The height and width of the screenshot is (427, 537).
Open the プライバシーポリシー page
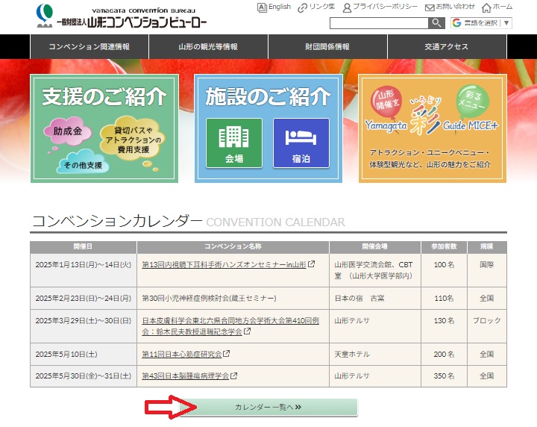tap(380, 7)
